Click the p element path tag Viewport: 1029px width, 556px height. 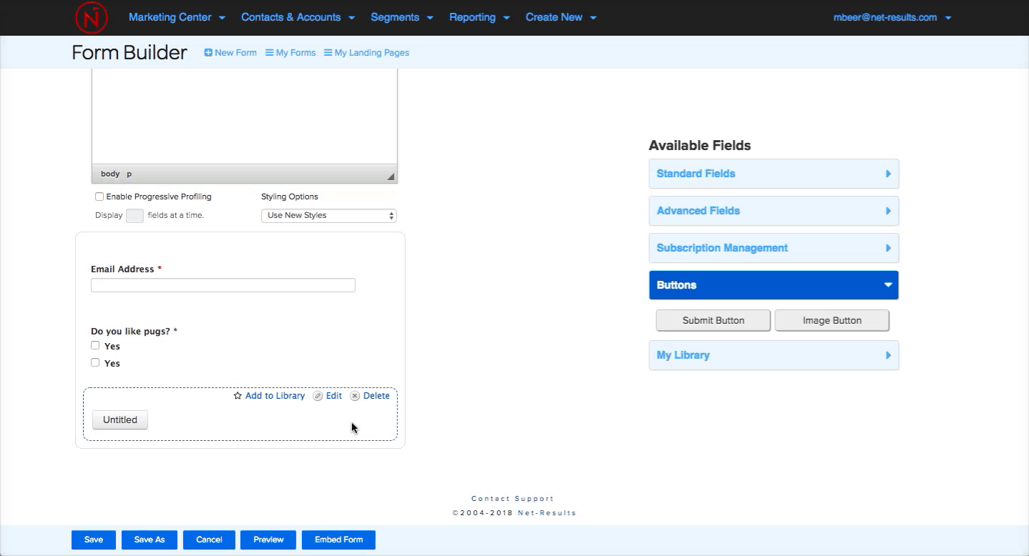[x=130, y=174]
